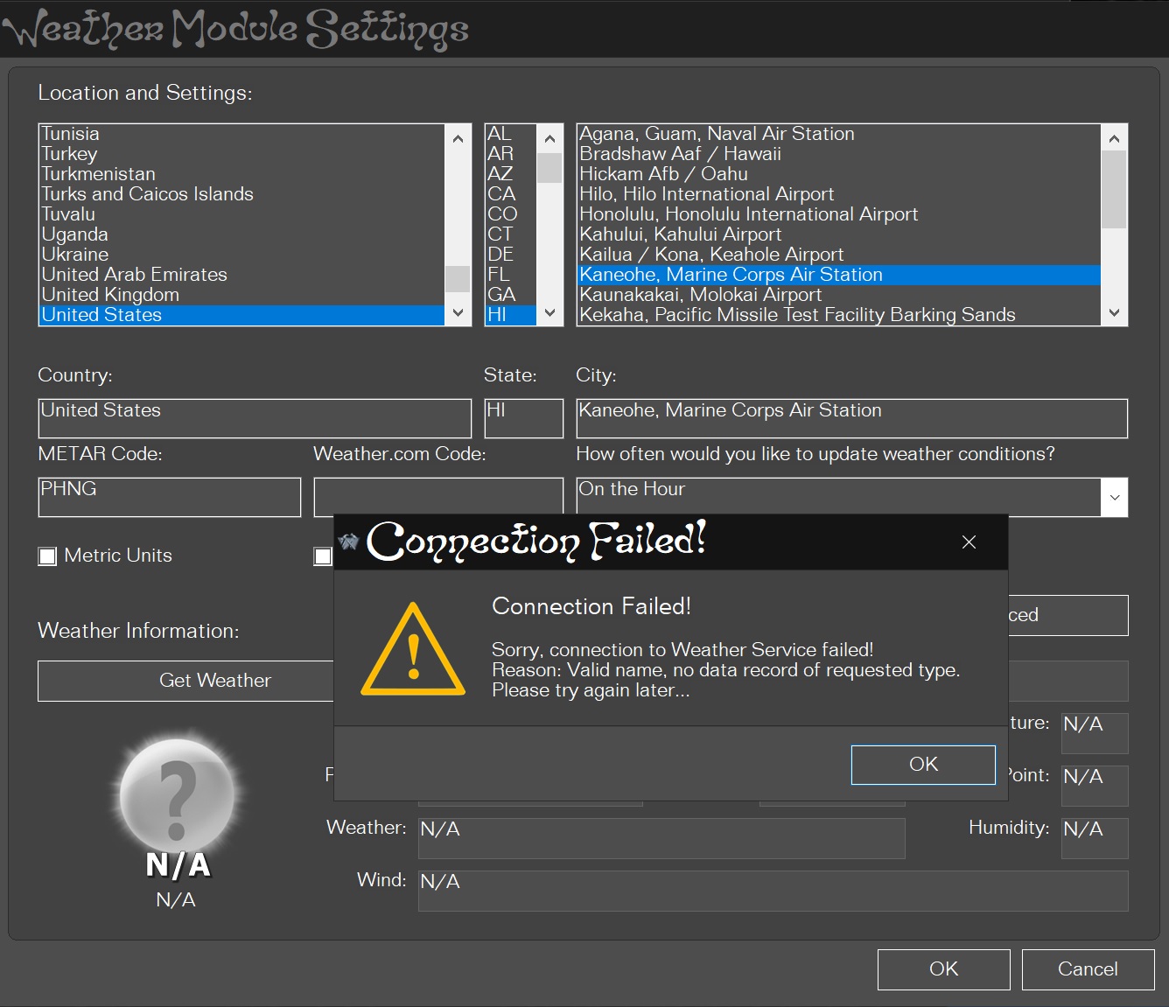Open the update frequency dropdown

tap(1114, 497)
